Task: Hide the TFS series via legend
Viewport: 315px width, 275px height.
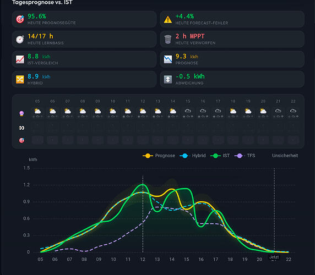Action: (x=245, y=156)
